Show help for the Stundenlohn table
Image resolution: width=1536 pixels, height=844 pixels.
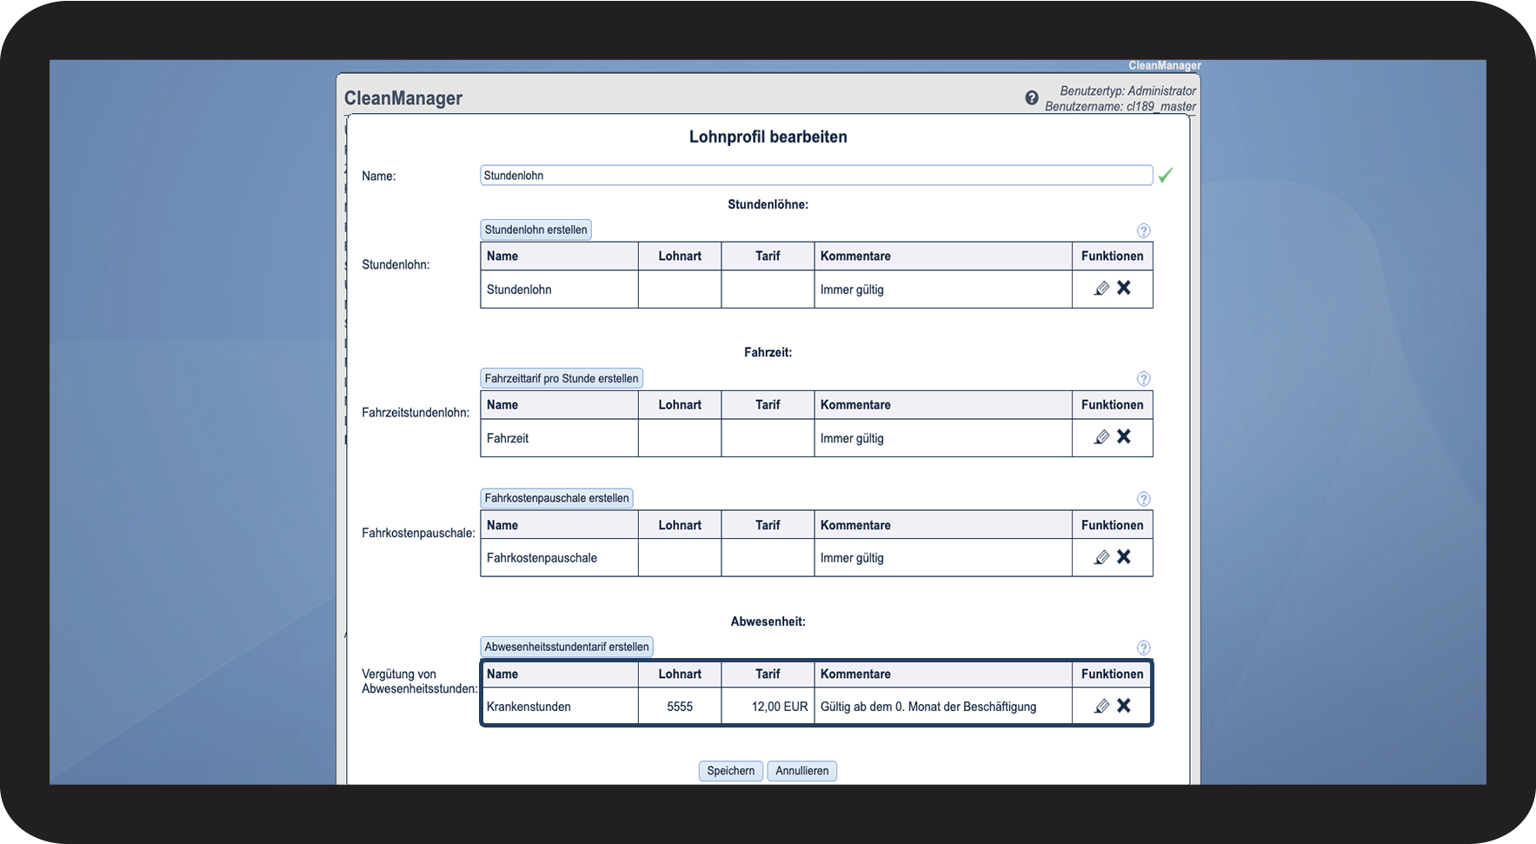point(1144,230)
